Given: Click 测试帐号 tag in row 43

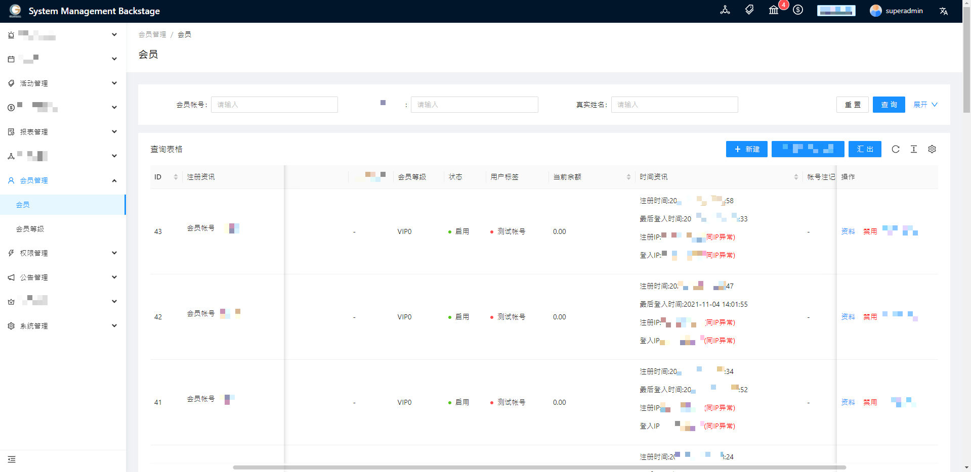Looking at the screenshot, I should point(511,231).
